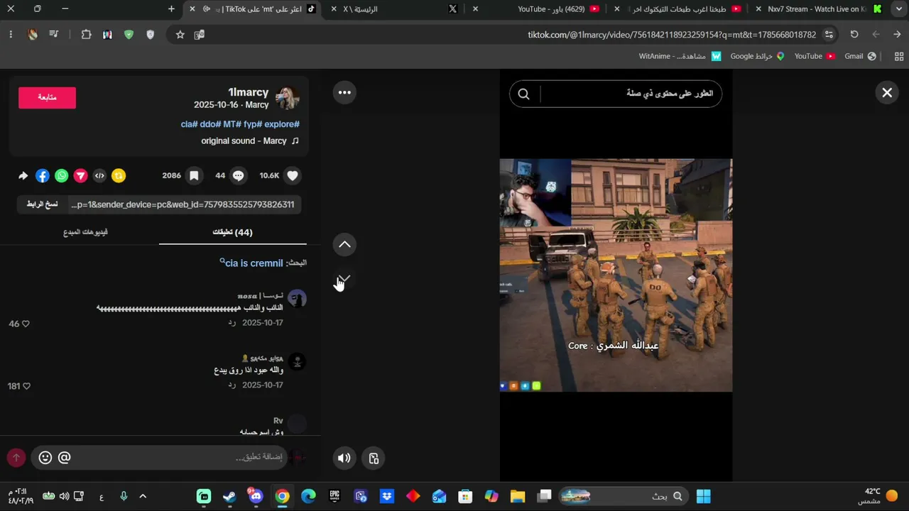The height and width of the screenshot is (511, 909).
Task: Save the video with the bookmark icon
Action: point(194,176)
